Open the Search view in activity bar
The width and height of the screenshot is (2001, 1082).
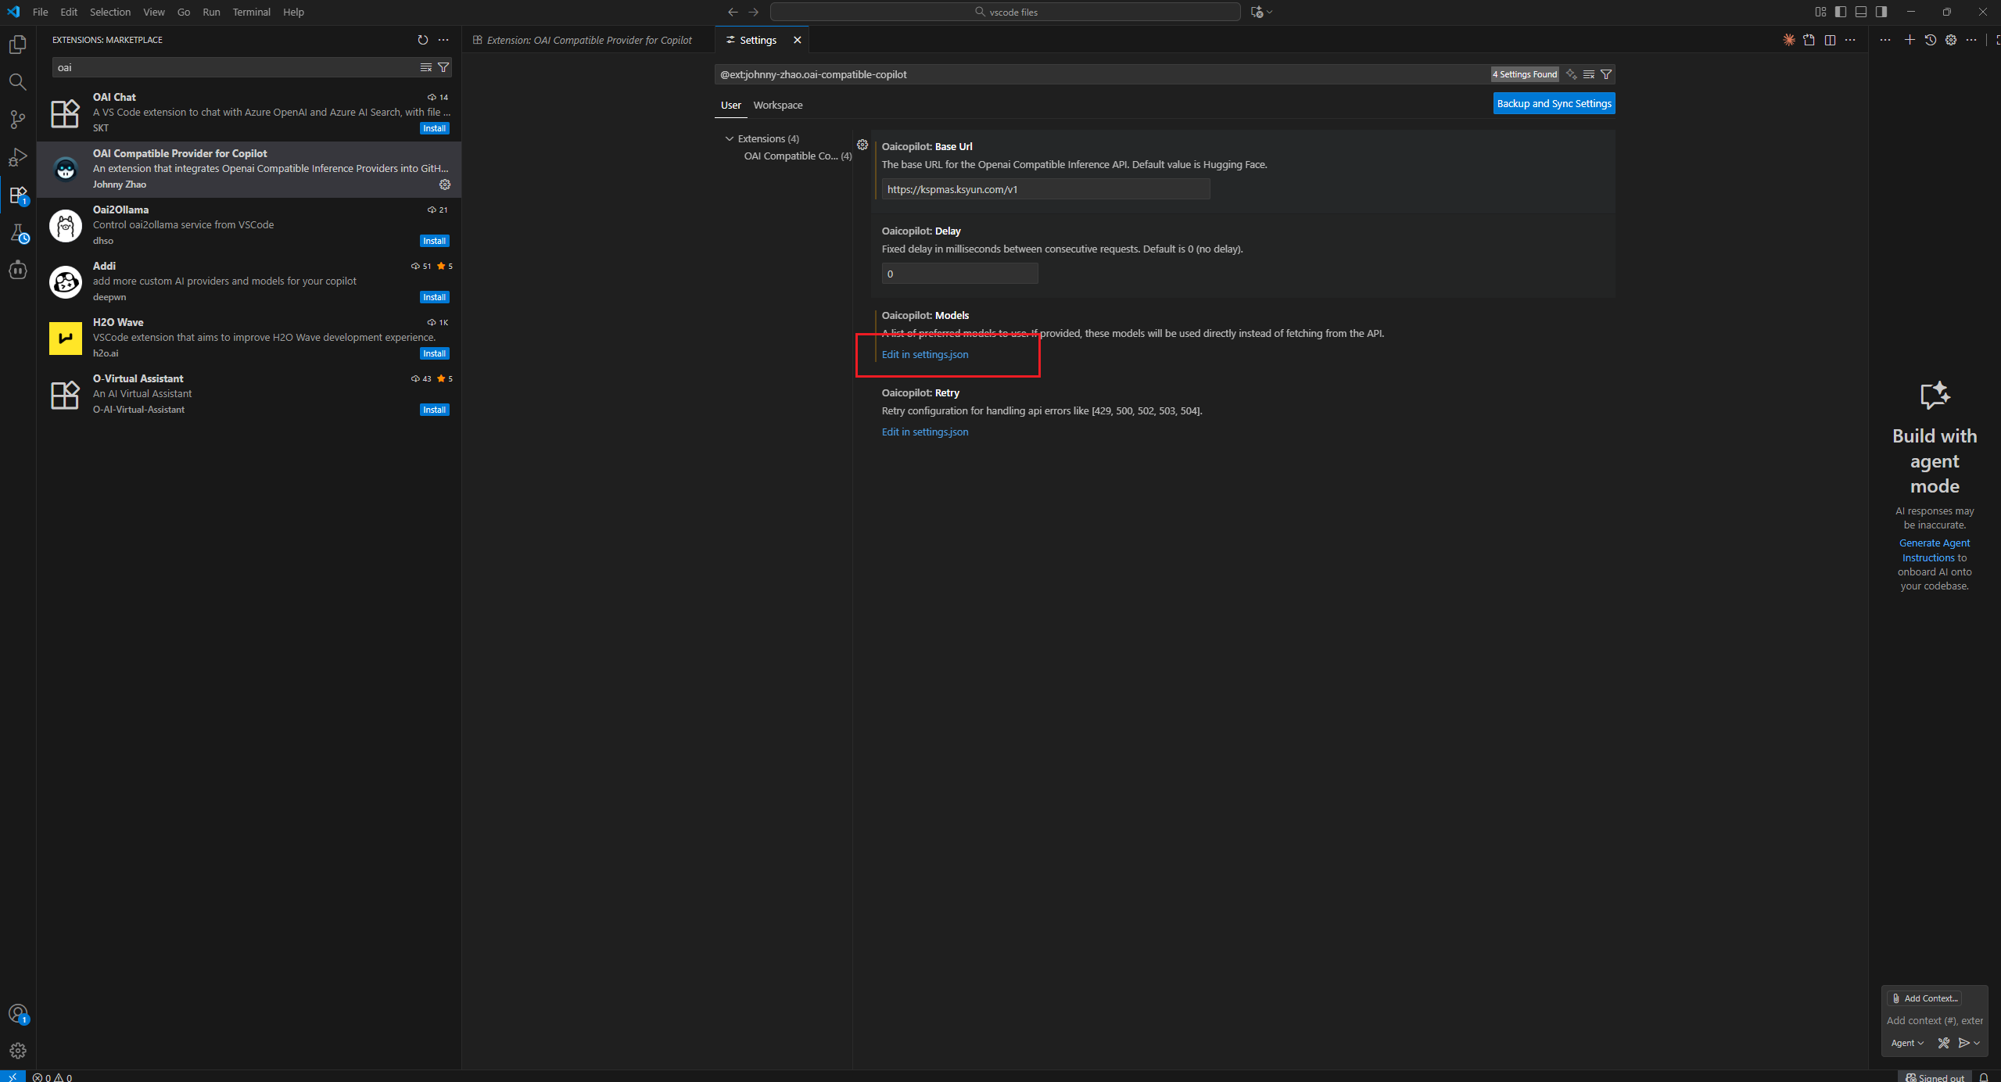17,82
